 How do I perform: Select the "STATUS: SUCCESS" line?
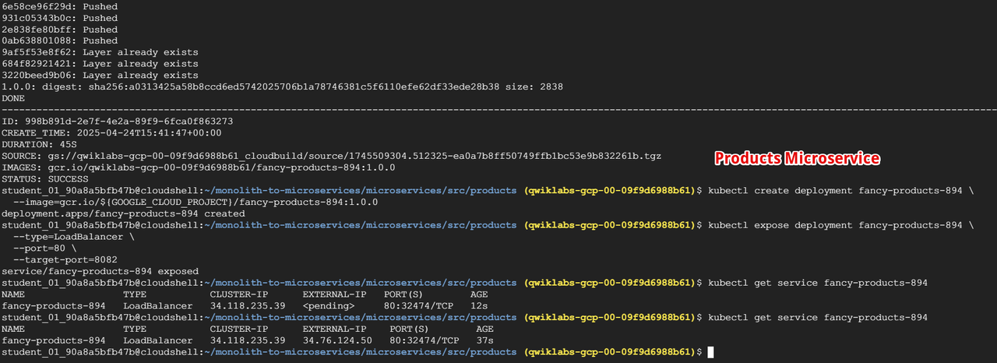click(45, 179)
